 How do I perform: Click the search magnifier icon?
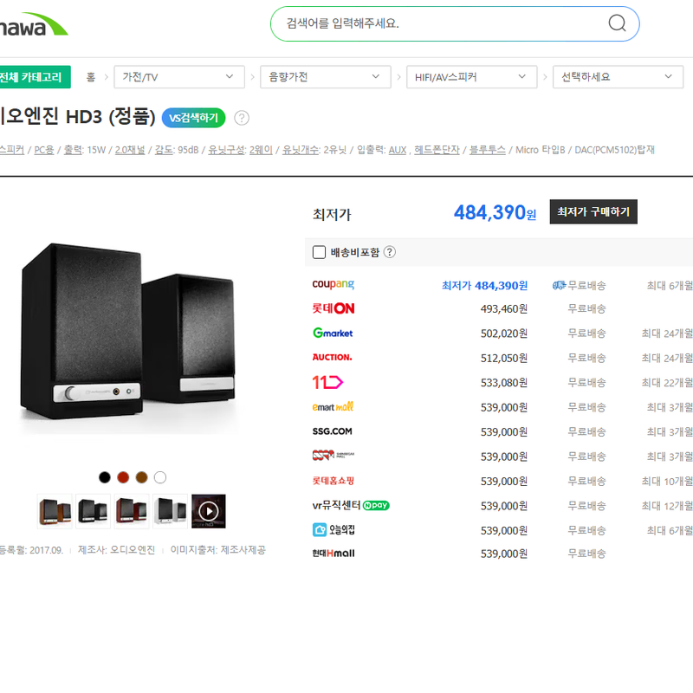(617, 23)
